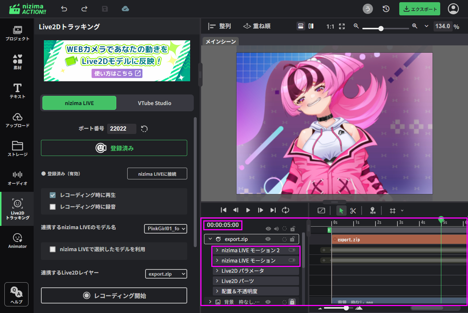This screenshot has width=468, height=313.
Task: Open the PinkGirl01 model name dropdown
Action: click(x=166, y=229)
